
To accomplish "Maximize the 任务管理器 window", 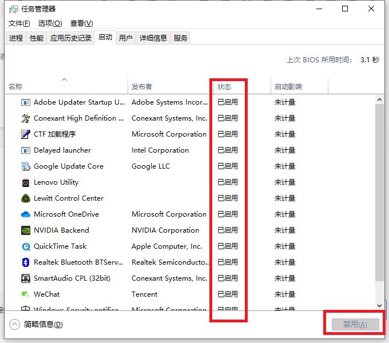I will pyautogui.click(x=345, y=9).
